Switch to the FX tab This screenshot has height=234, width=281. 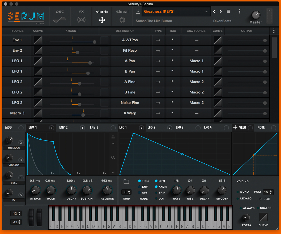(81, 16)
